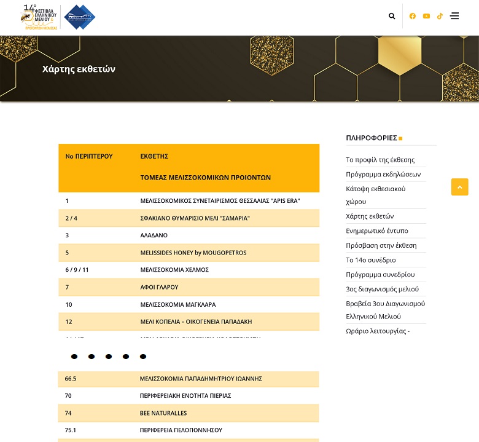Screen dimensions: 479x442
Task: Click the 'Χάρτης εκθετών' banner title
Action: (x=79, y=69)
